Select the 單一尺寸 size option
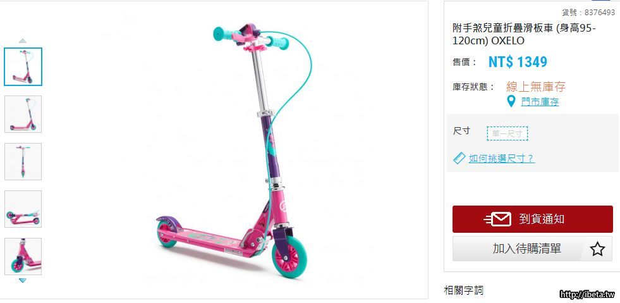This screenshot has width=620, height=303. click(x=508, y=133)
